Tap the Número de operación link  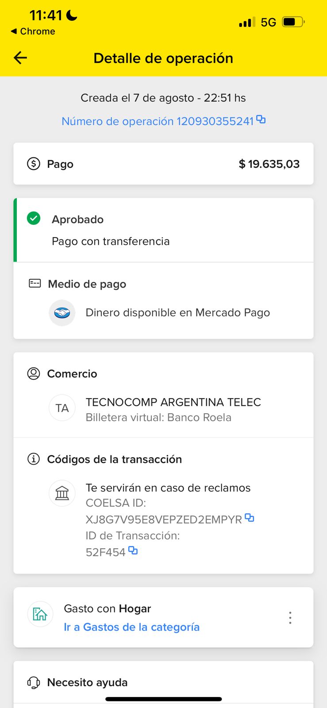click(x=157, y=121)
